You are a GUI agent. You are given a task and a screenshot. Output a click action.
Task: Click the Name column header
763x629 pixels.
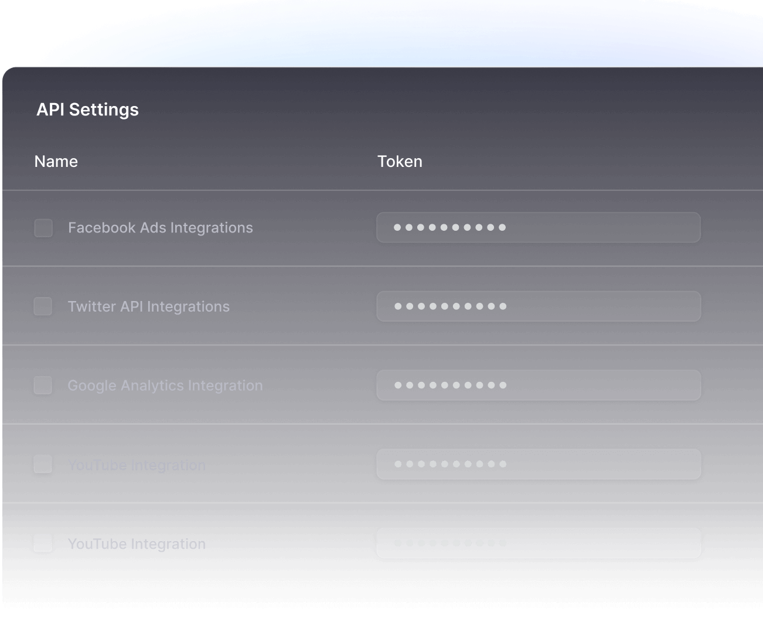[x=56, y=161]
